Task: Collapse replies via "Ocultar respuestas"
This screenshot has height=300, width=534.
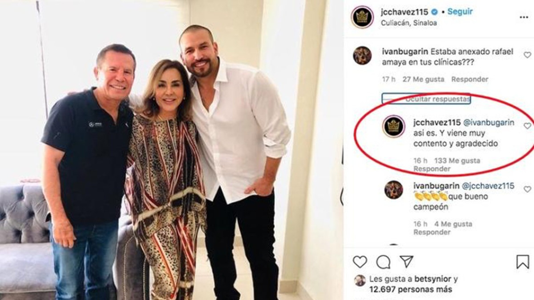Action: pos(437,100)
